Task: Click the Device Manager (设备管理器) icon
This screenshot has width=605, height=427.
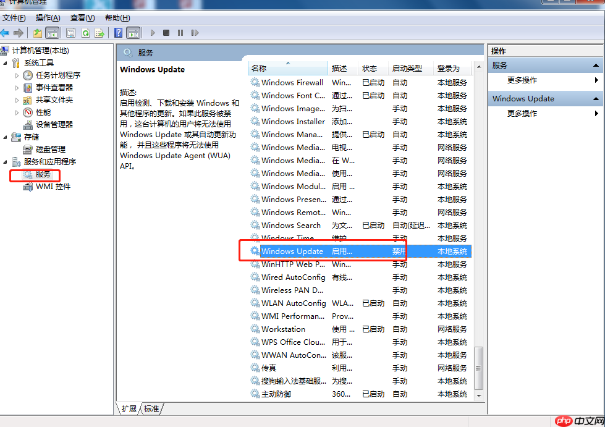Action: click(28, 125)
